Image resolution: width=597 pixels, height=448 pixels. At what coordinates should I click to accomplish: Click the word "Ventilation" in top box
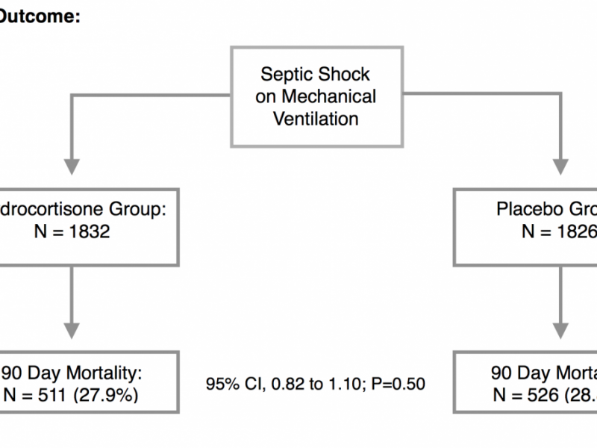(314, 118)
